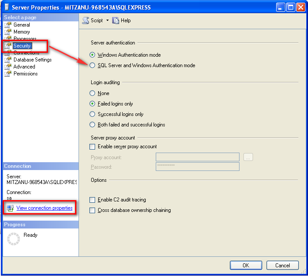Open the Permissions page
The width and height of the screenshot is (308, 276).
pyautogui.click(x=26, y=74)
